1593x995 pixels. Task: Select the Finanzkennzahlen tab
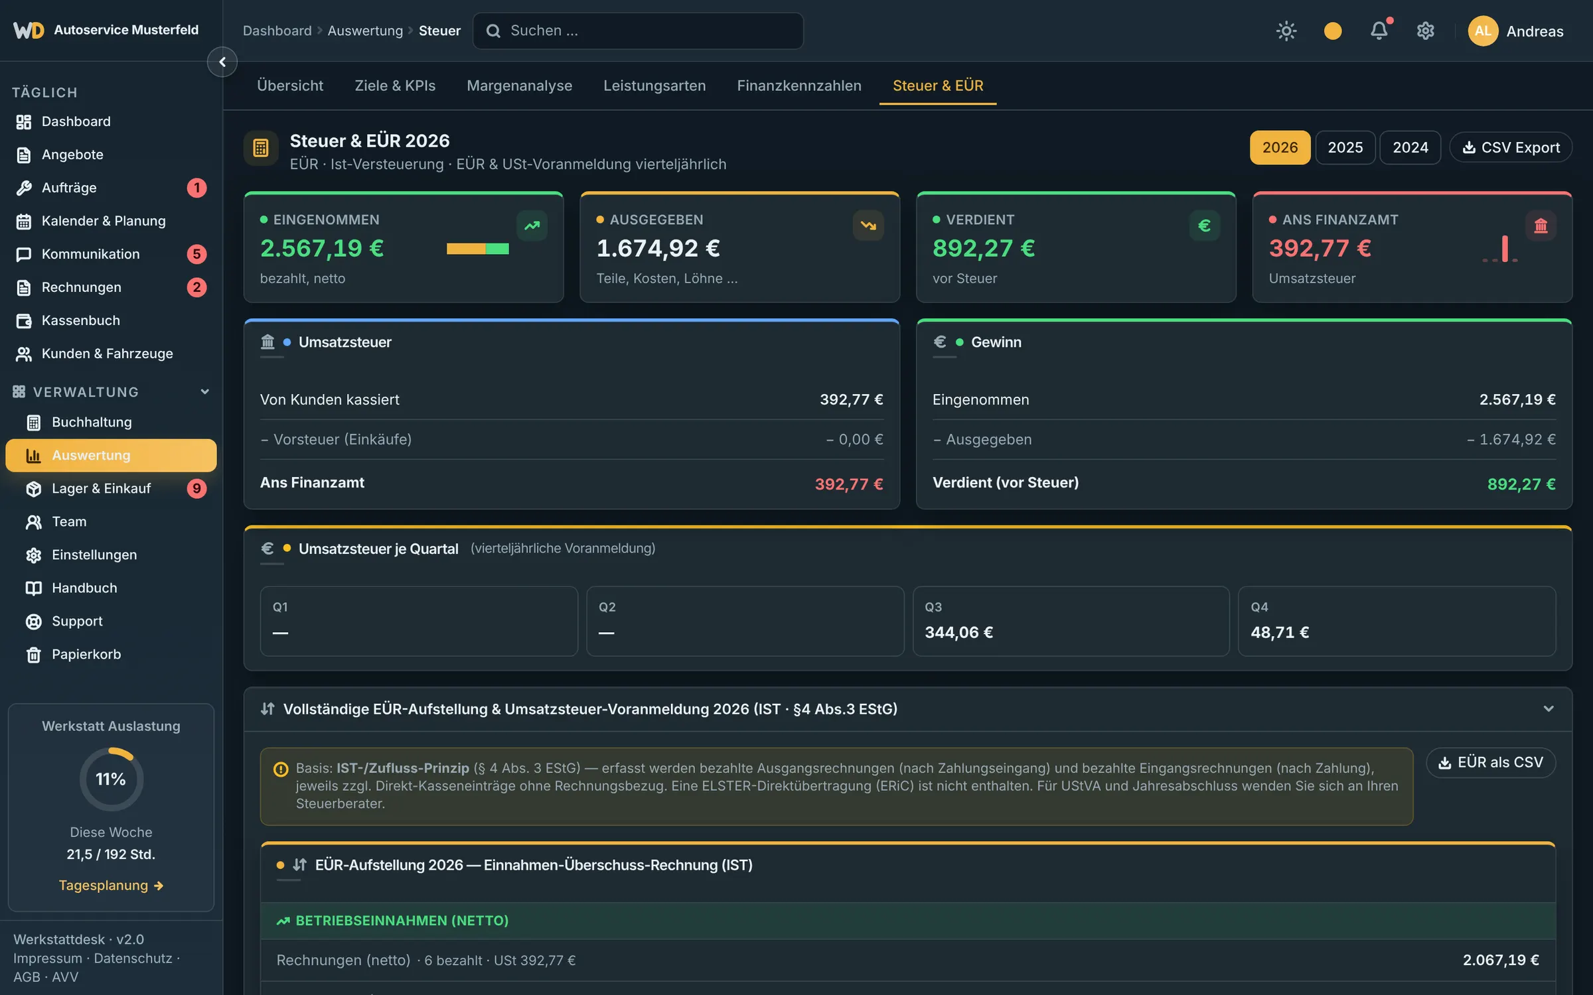point(799,86)
